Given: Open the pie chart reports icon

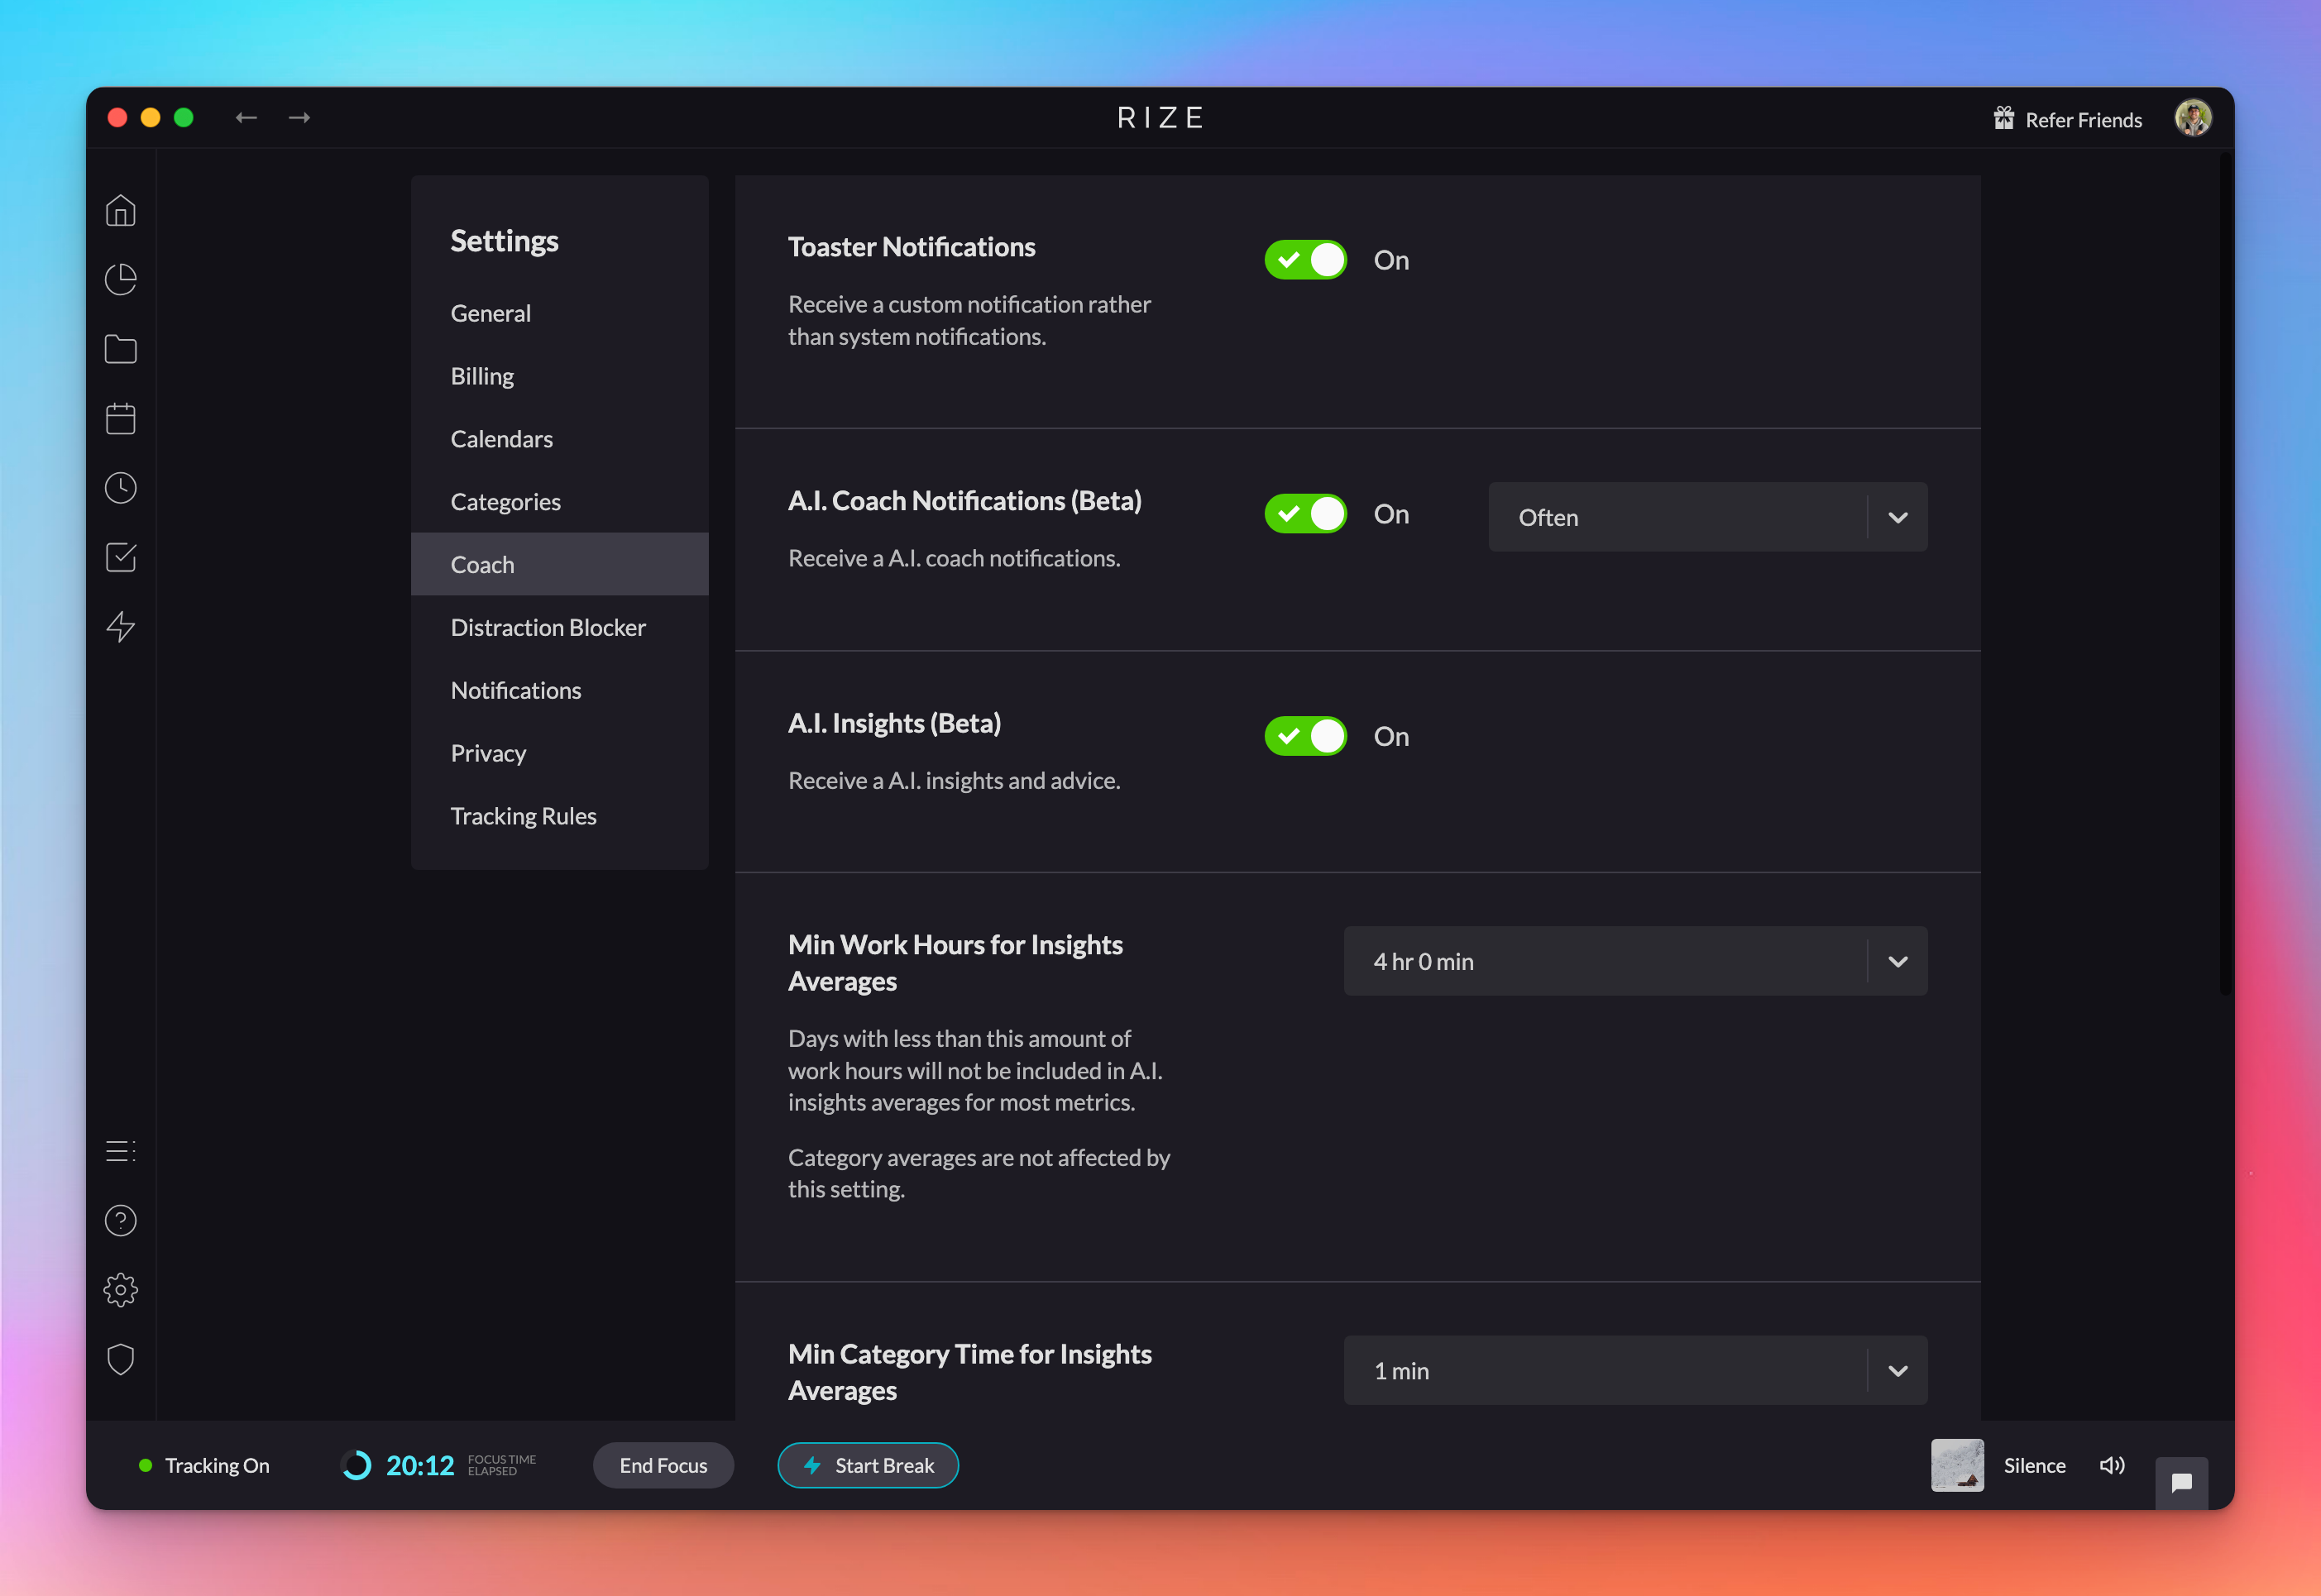Looking at the screenshot, I should pos(121,280).
